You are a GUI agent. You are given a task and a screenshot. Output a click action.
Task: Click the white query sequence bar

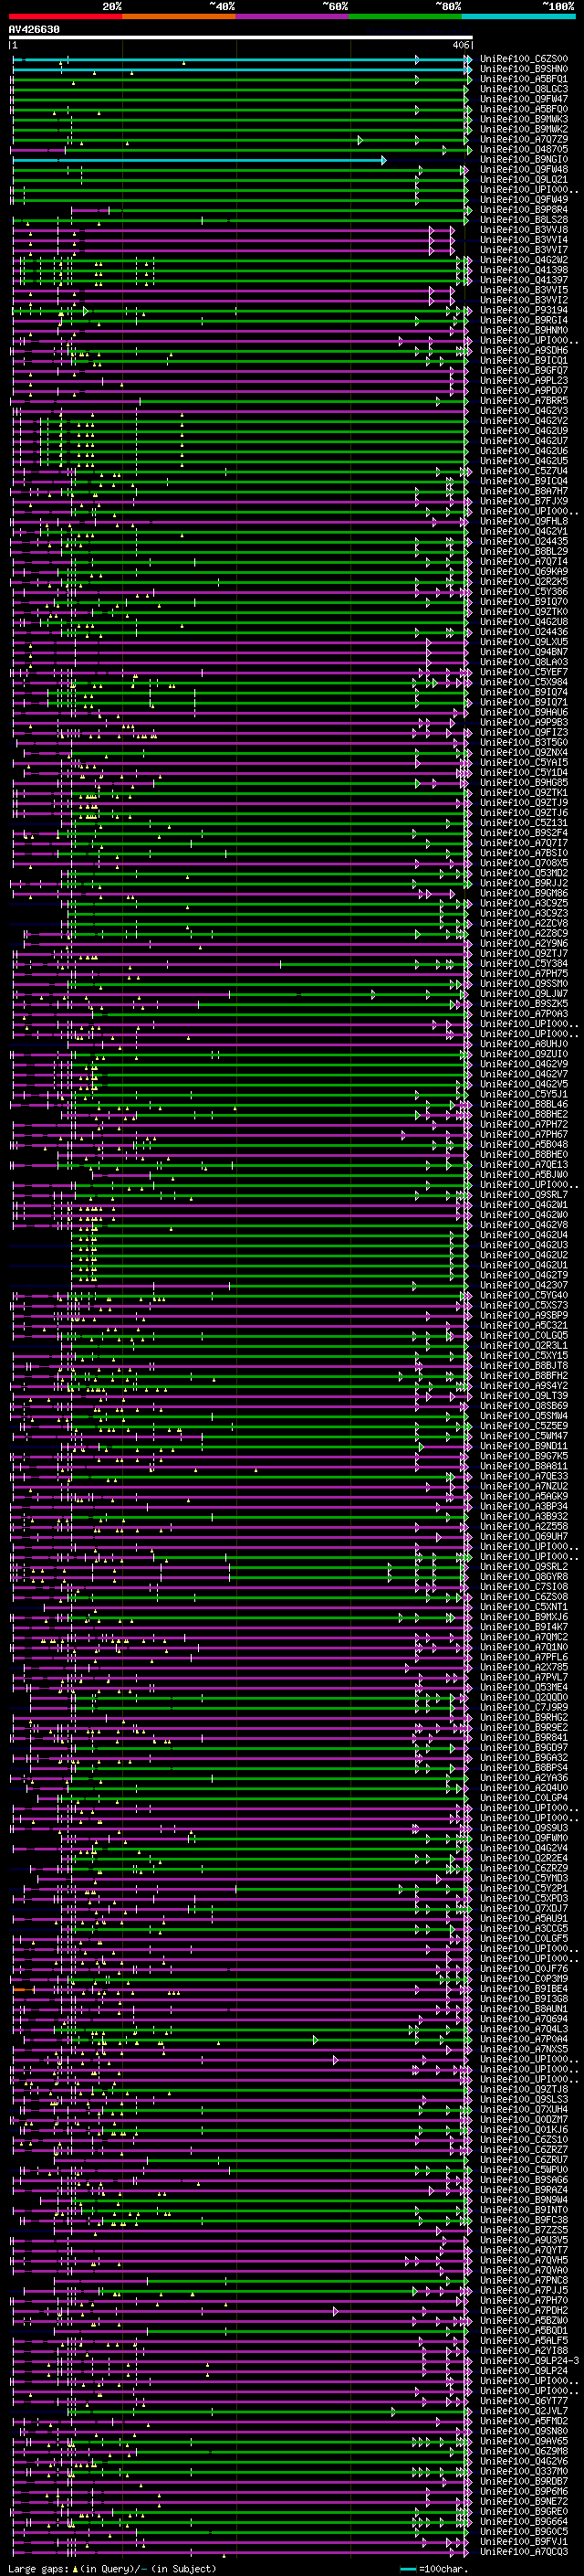[241, 38]
